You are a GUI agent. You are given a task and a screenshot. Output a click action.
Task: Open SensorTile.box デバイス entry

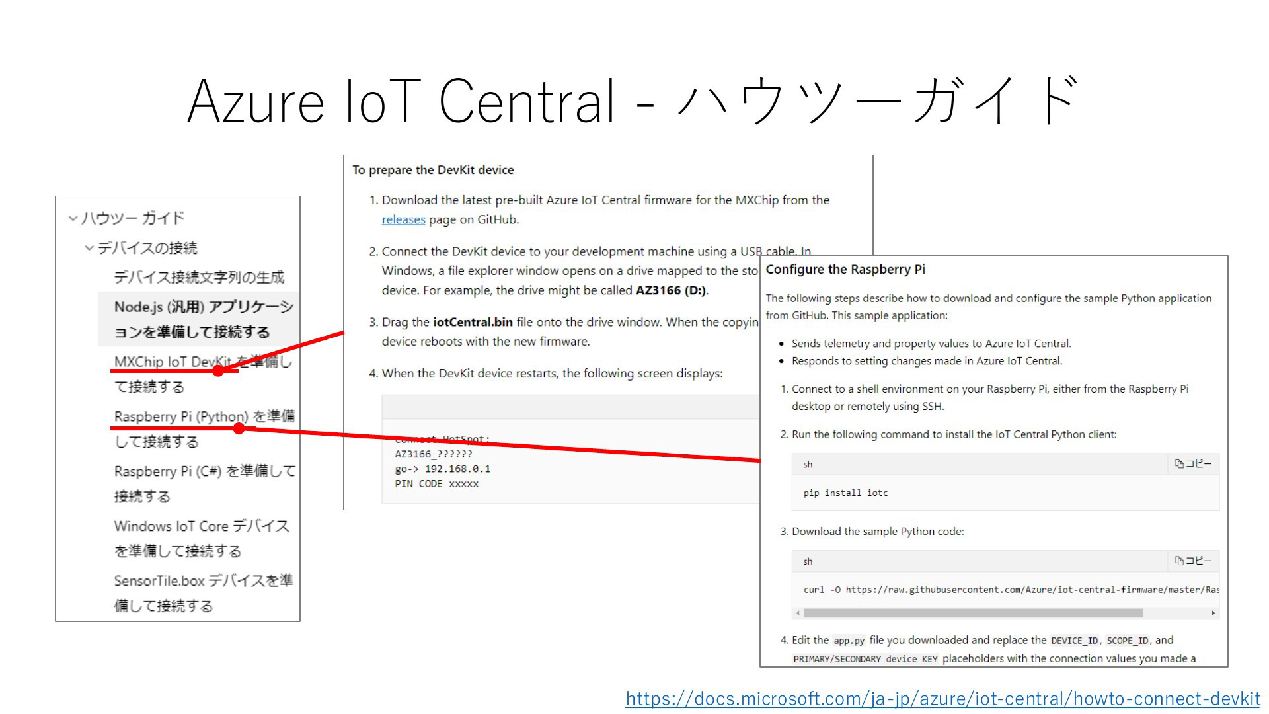204,594
